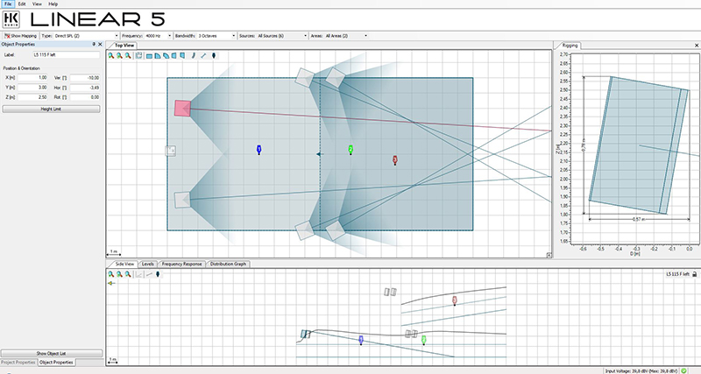Switch to Project Properties tab
Viewport: 701px width, 374px height.
pyautogui.click(x=18, y=363)
